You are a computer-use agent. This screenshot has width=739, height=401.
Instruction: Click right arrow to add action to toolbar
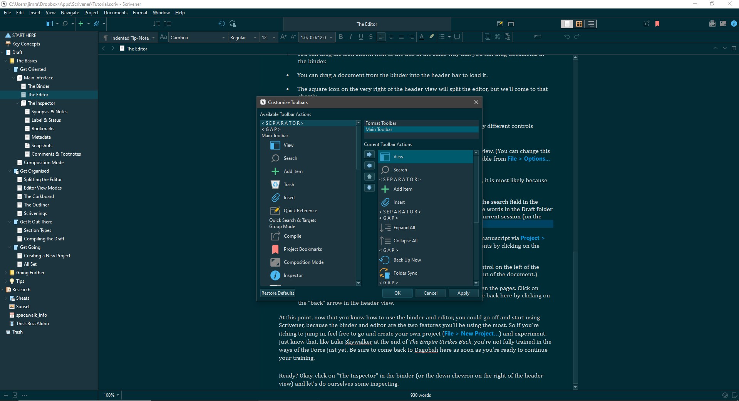pyautogui.click(x=369, y=154)
